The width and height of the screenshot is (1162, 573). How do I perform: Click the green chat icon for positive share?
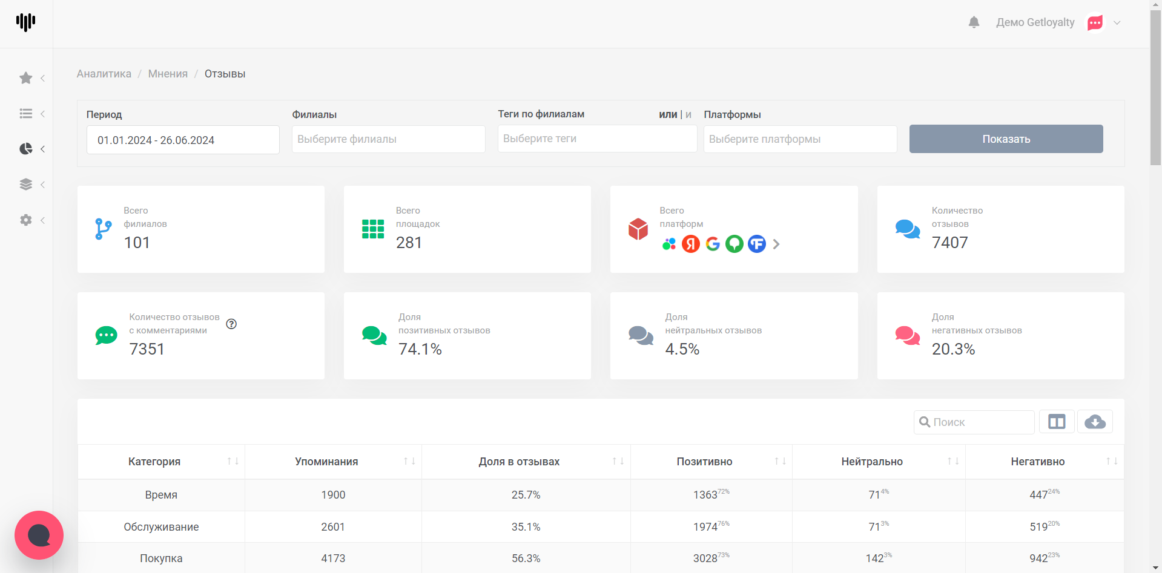pos(374,336)
